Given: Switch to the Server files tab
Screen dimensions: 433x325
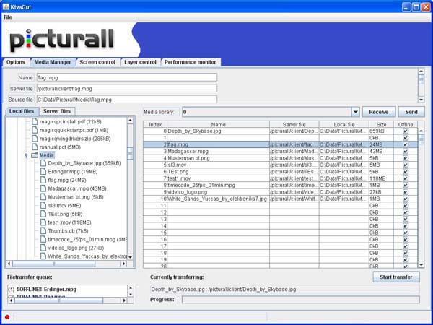Looking at the screenshot, I should [x=57, y=111].
